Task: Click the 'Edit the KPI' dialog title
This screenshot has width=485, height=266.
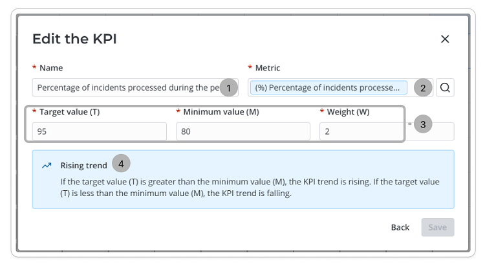Action: (74, 39)
